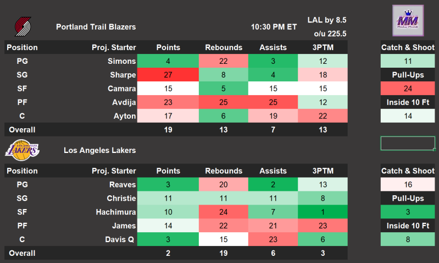
Task: Select the empty green-outlined cell
Action: 407,144
